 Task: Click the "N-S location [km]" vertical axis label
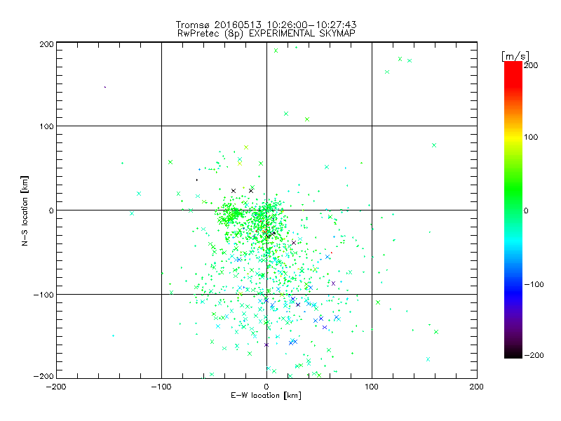(25, 210)
